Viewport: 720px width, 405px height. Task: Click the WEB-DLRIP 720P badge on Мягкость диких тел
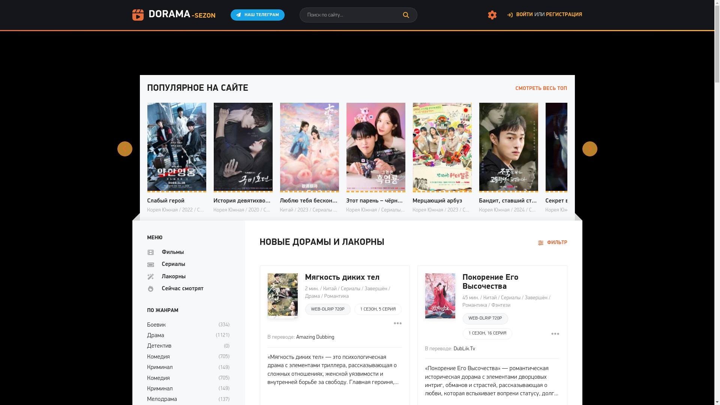(x=328, y=309)
